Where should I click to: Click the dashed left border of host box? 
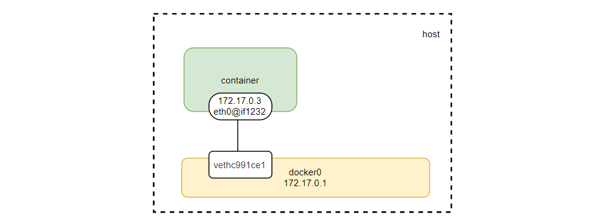154,113
